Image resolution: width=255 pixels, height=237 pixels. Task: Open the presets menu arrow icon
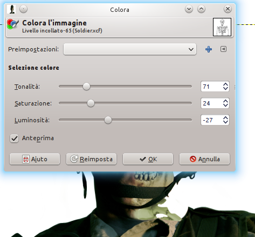[x=223, y=49]
